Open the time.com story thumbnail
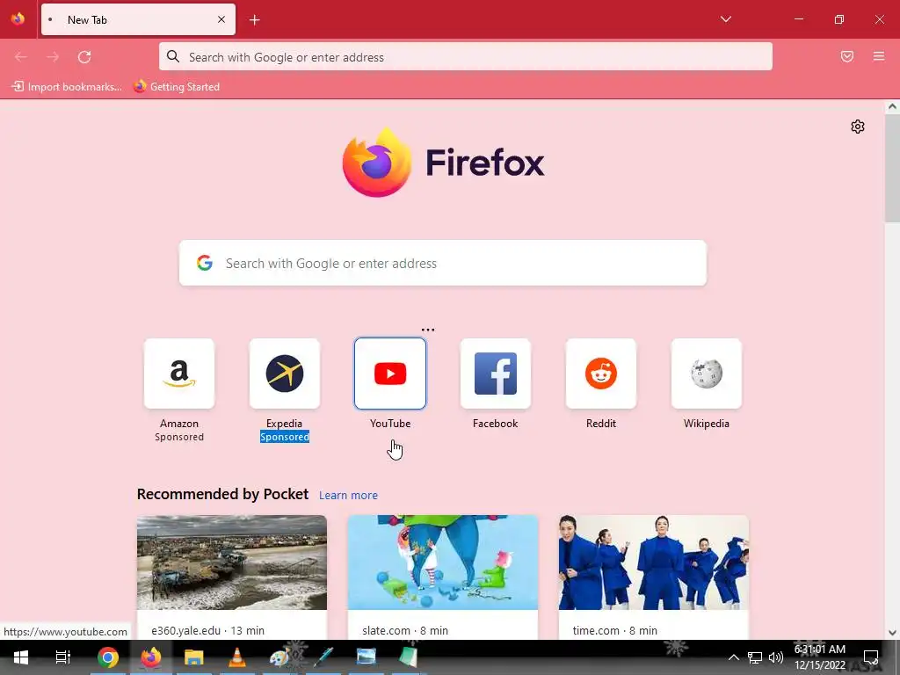 coord(653,562)
